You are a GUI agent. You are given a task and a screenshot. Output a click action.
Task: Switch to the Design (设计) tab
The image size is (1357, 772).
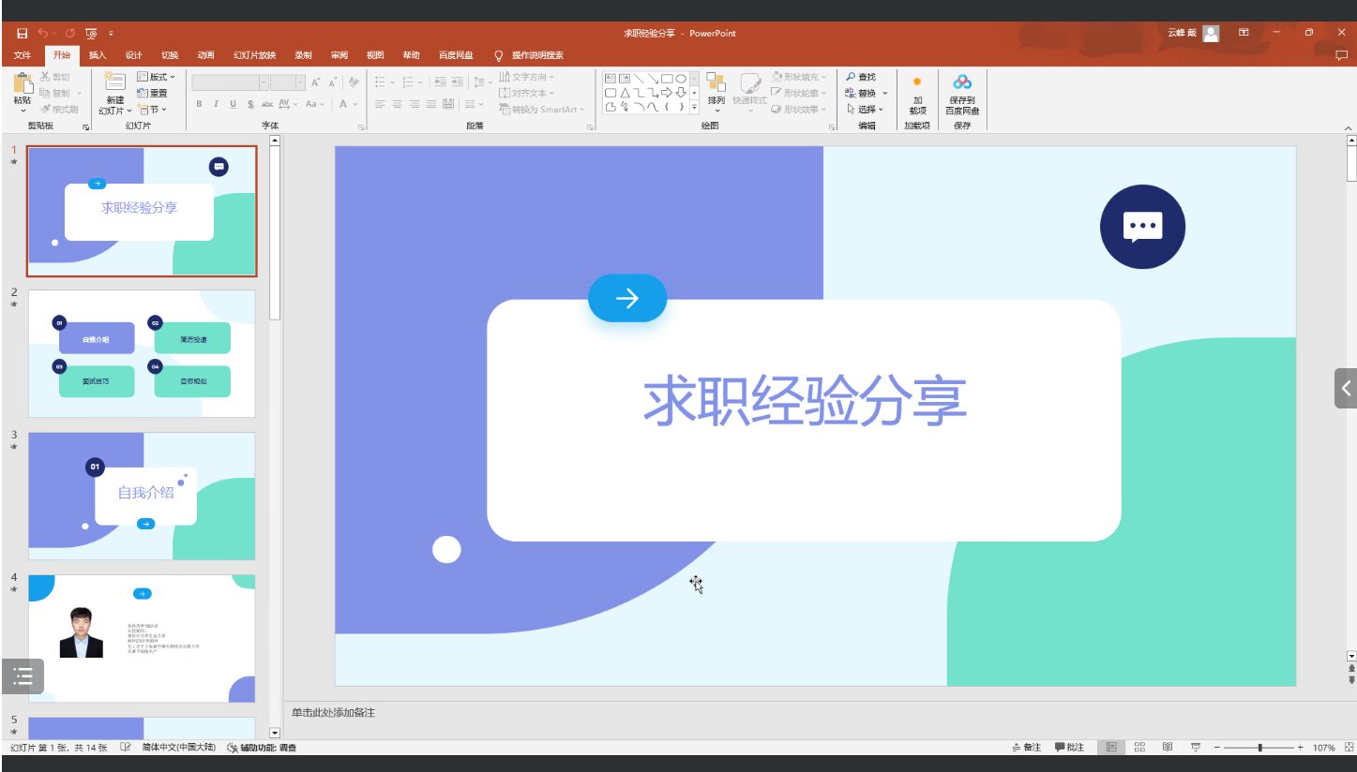click(133, 55)
